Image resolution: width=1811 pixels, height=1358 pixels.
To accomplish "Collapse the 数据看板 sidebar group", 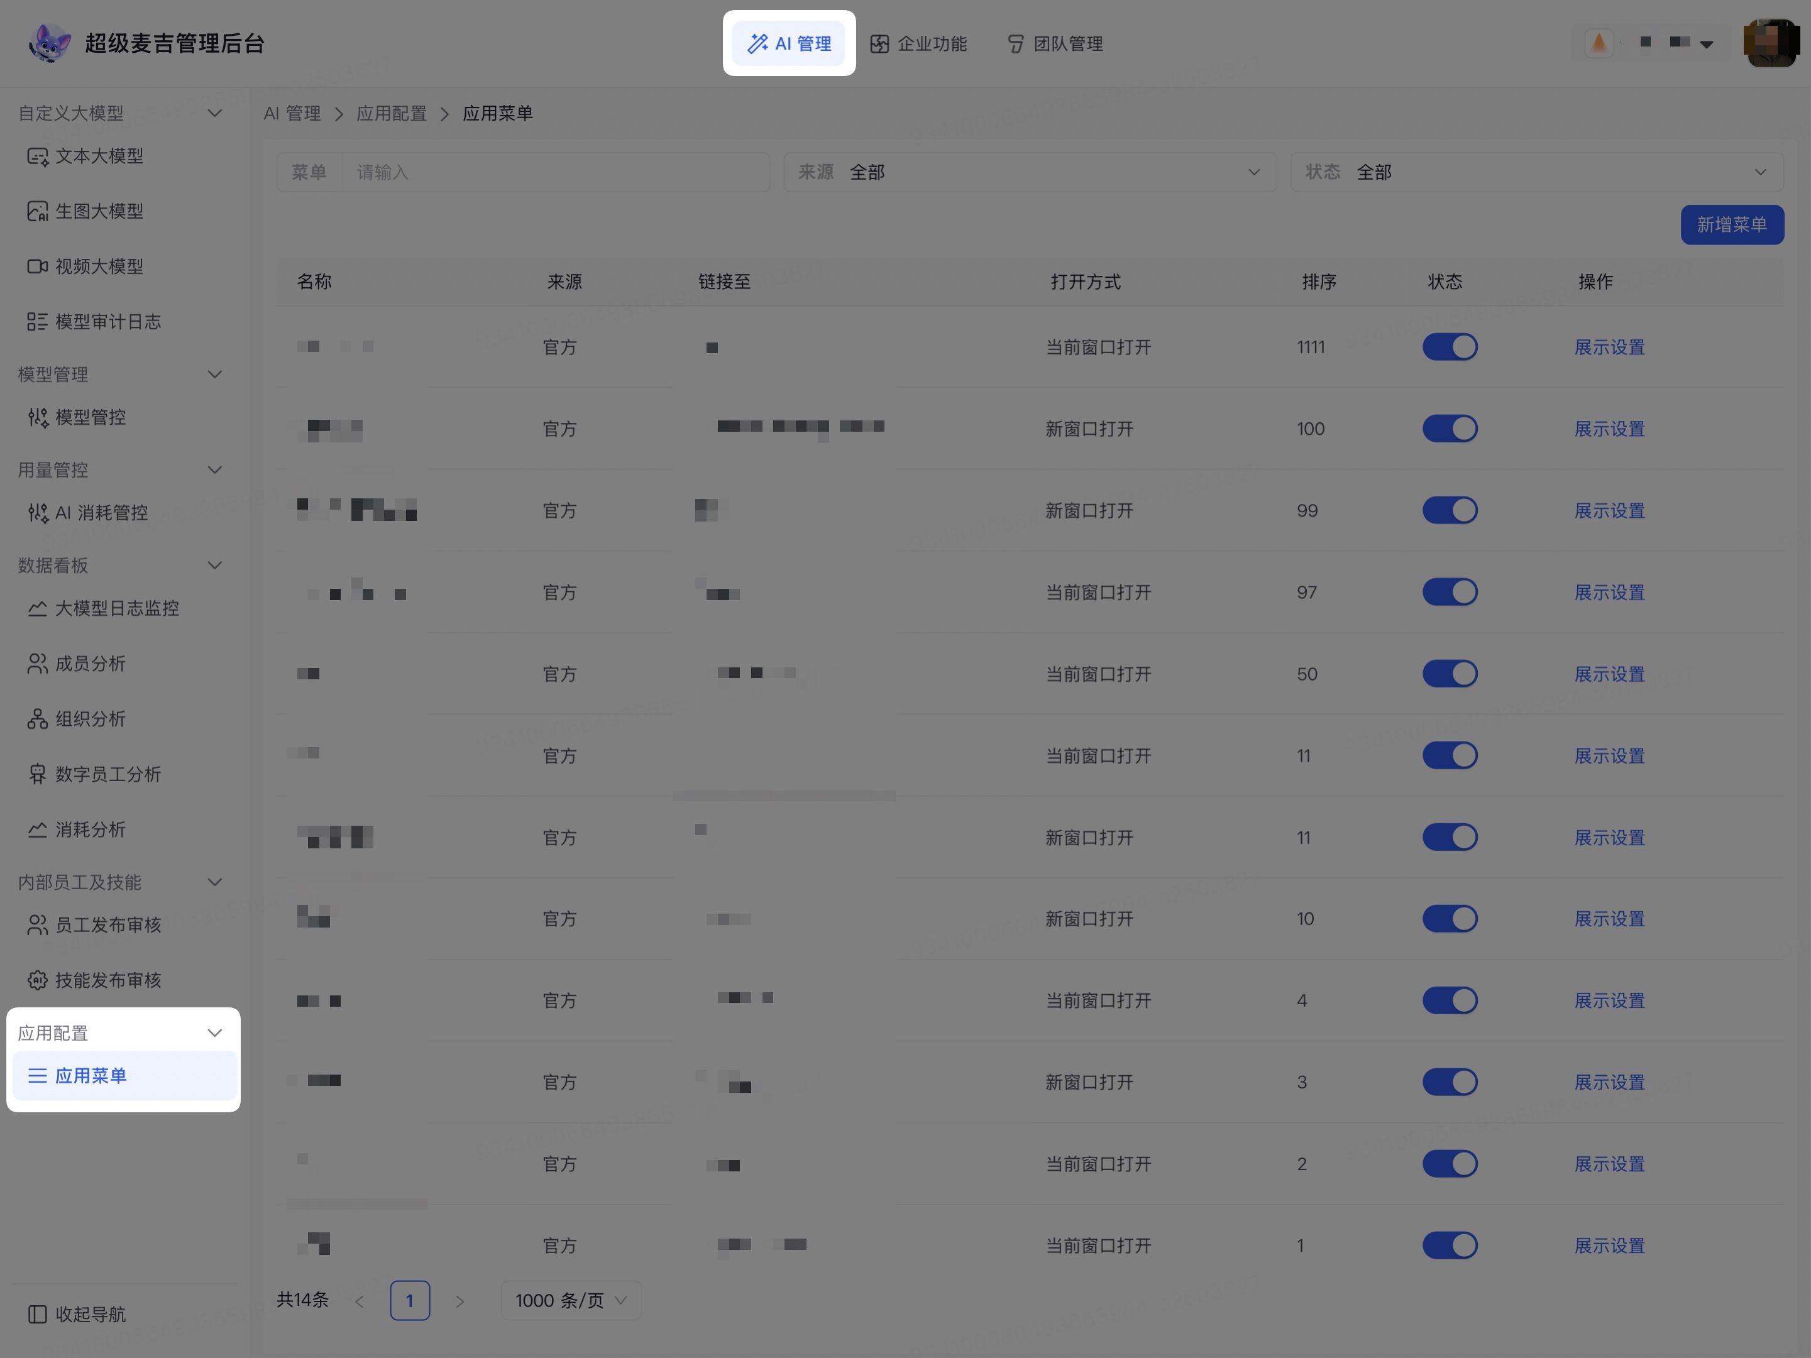I will click(214, 565).
